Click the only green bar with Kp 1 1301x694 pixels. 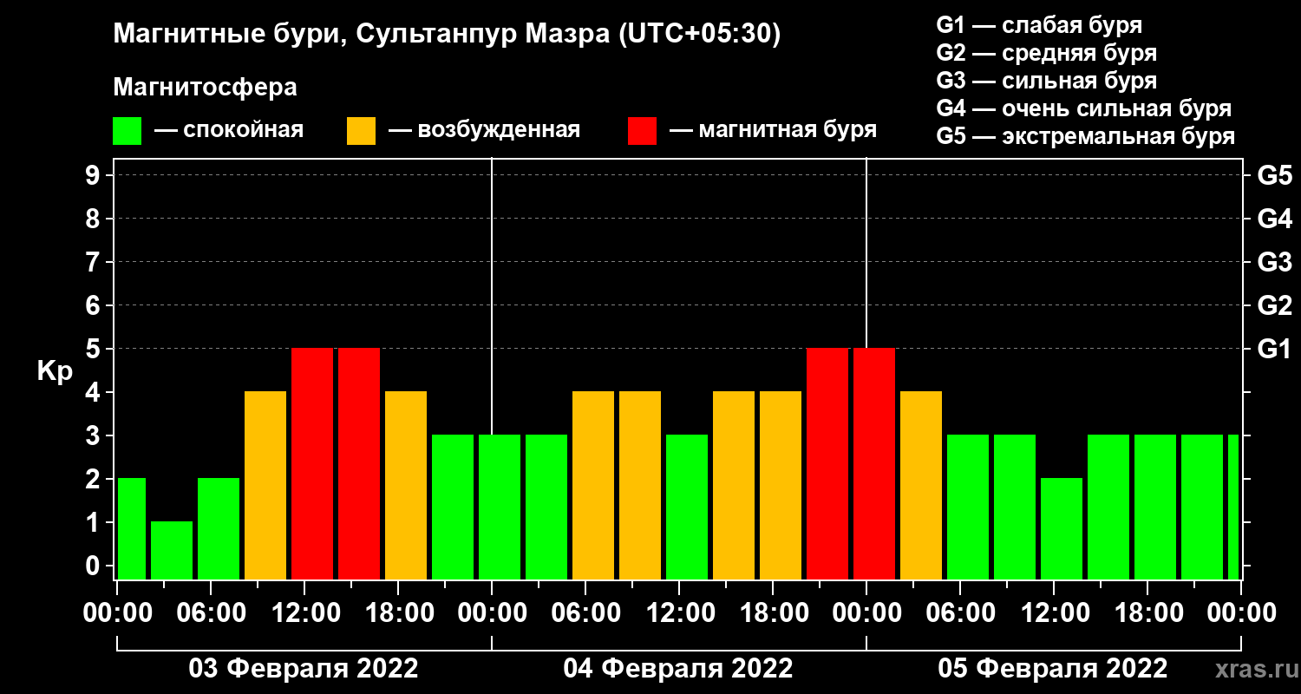(x=172, y=551)
